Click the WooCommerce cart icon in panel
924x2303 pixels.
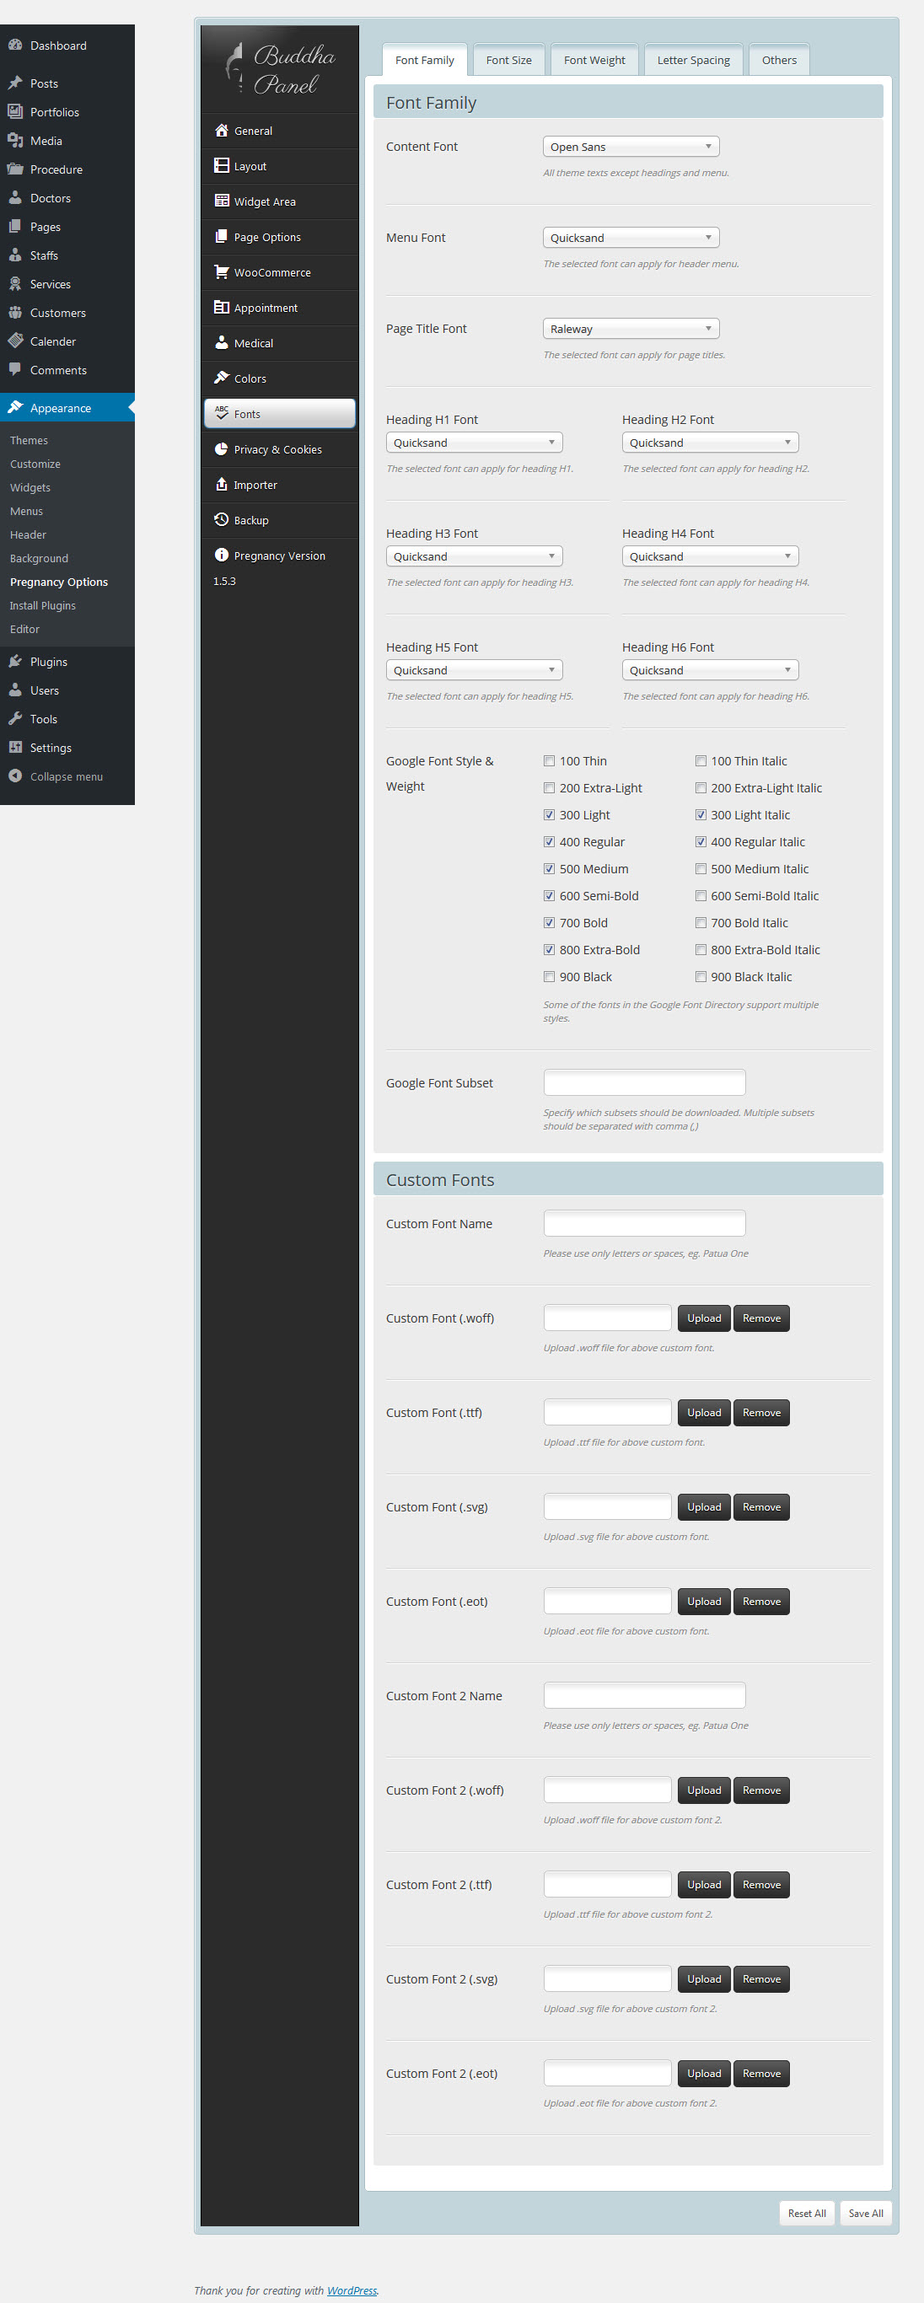tap(221, 271)
